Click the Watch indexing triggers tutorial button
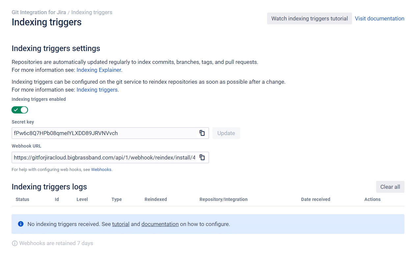This screenshot has height=255, width=413. (x=309, y=18)
